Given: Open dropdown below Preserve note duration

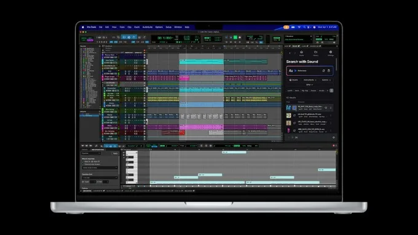Looking at the screenshot, I should (100, 168).
